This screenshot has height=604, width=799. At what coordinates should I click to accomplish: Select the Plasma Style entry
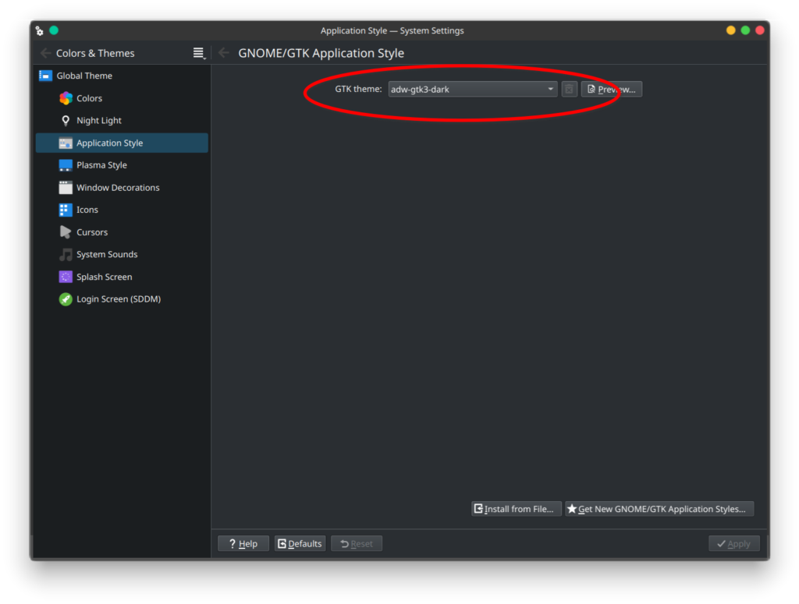tap(101, 165)
